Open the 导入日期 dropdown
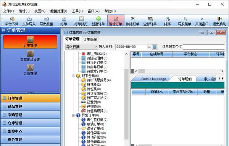229x146 pixels. (82, 47)
